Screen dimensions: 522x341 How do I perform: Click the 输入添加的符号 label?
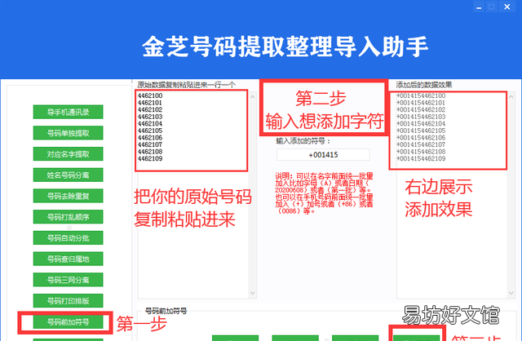pos(303,141)
